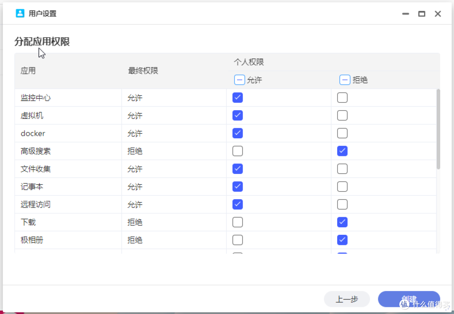Enable 允许 for 高级搜索

(x=238, y=151)
